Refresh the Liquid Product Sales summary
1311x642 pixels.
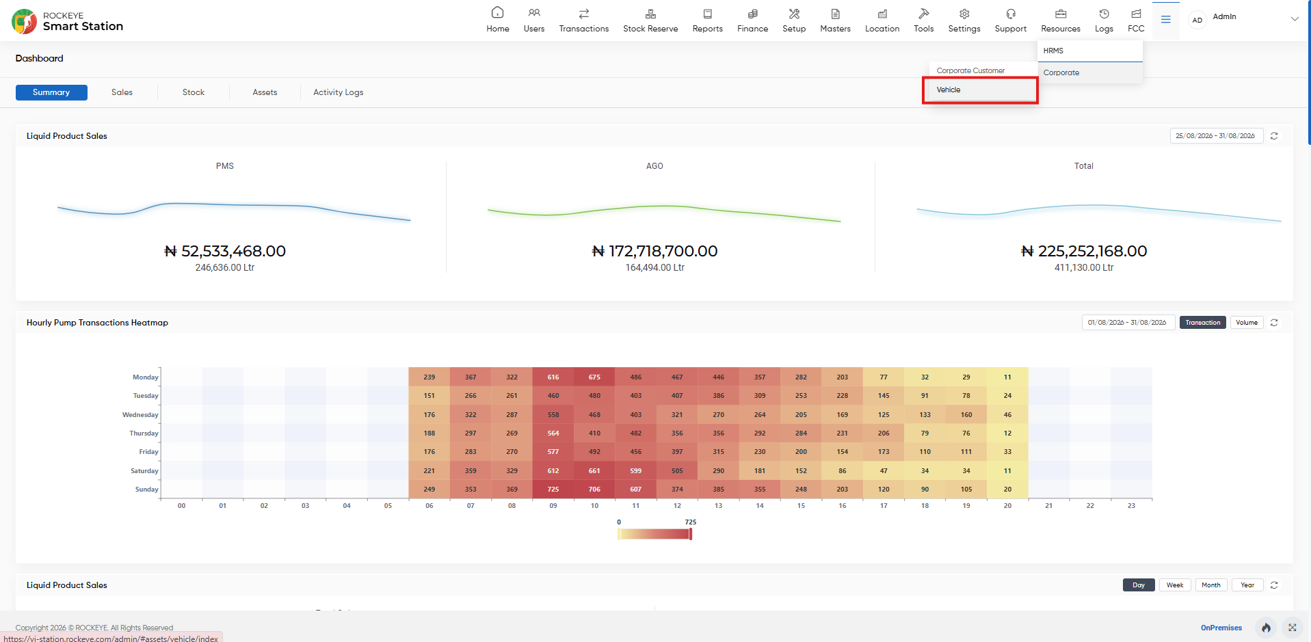click(1274, 136)
